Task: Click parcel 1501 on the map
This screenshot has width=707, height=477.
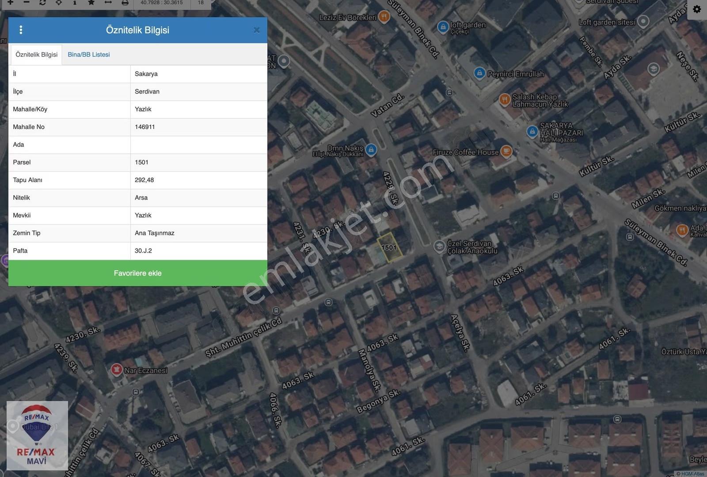Action: click(389, 247)
